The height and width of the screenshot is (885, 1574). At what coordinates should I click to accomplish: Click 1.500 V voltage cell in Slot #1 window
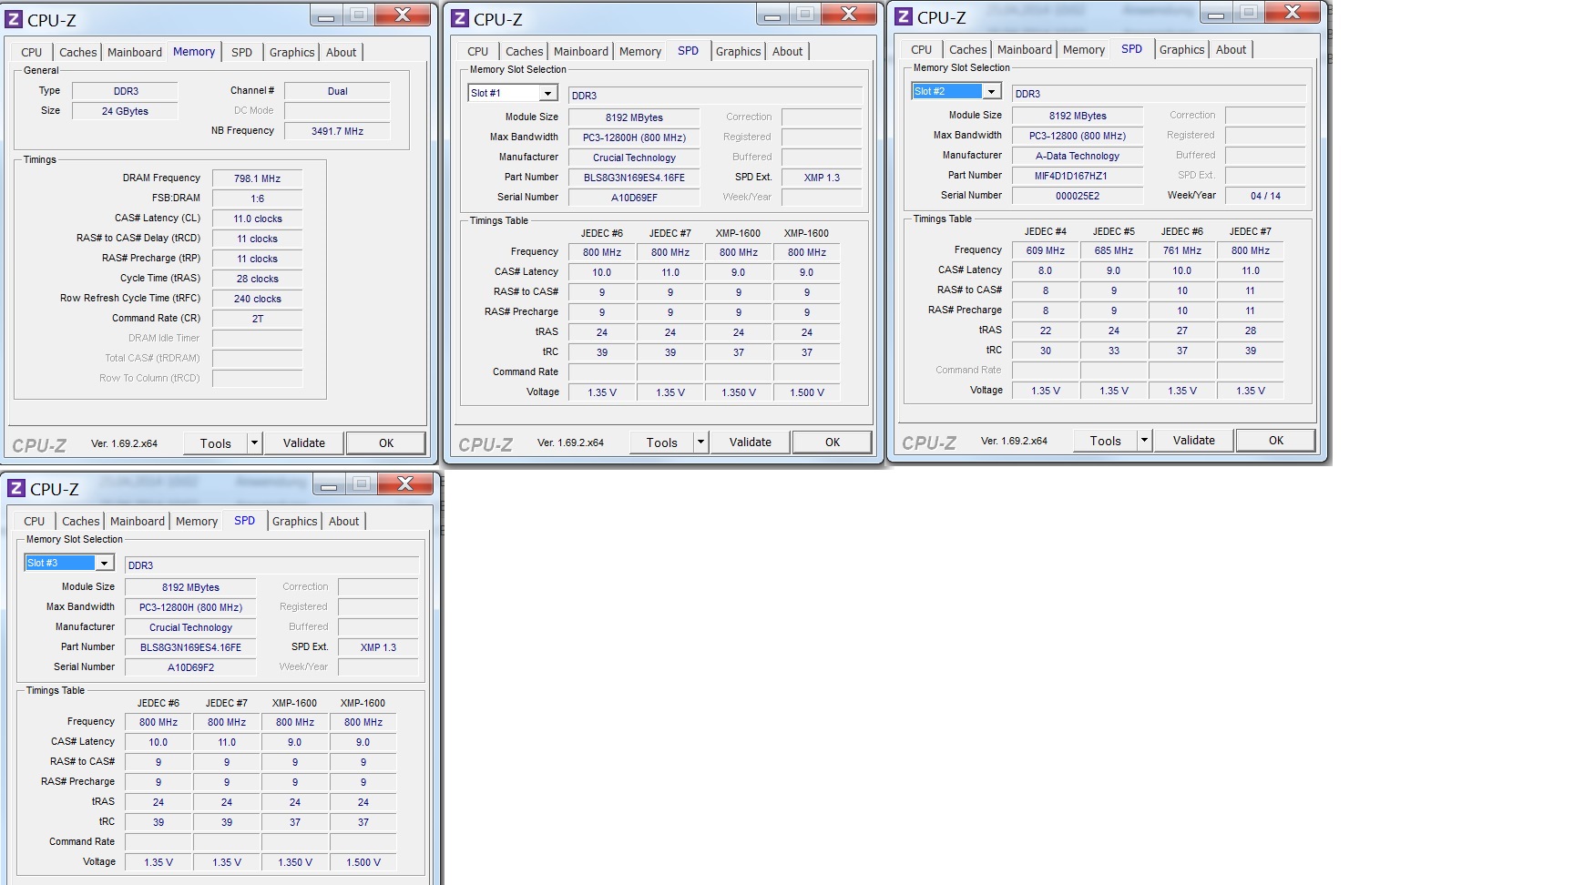click(x=807, y=392)
